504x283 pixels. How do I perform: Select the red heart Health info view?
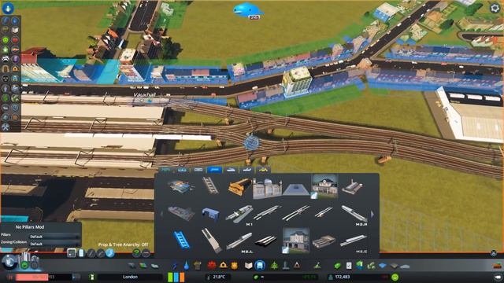[x=15, y=40]
